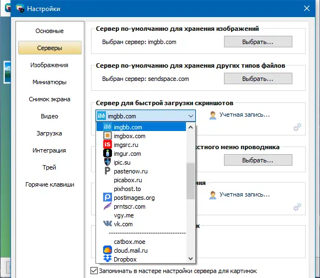Click the dropdown list scrollbar thumb
Screen dimensions: 320x278
[x=190, y=181]
